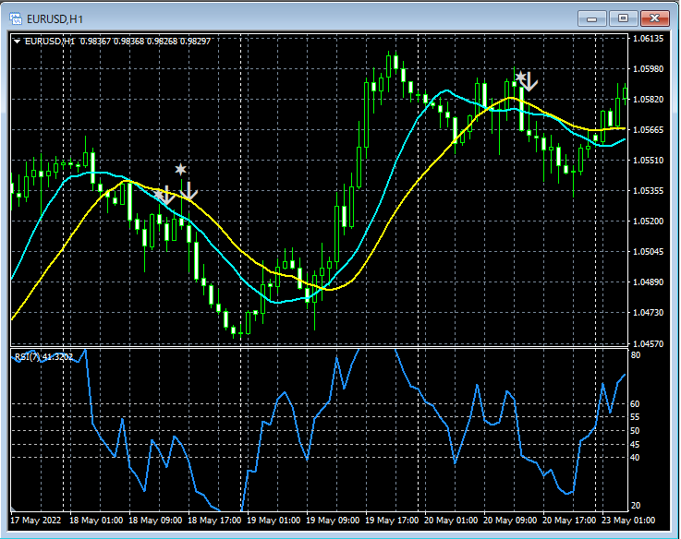
Task: Click the EURUSD,H1 chart window icon
Action: point(16,18)
